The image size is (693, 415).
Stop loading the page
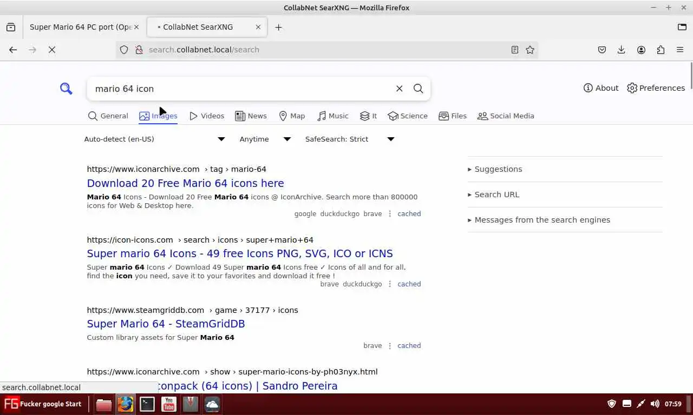point(52,50)
